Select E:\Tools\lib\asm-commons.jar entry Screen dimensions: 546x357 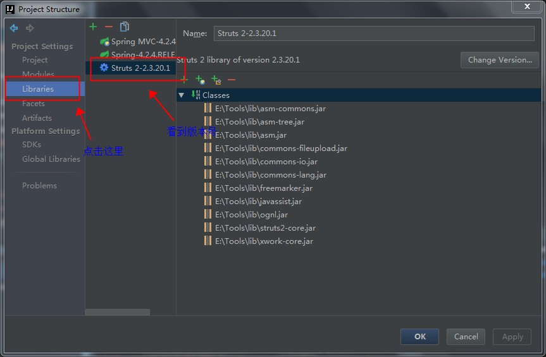271,109
